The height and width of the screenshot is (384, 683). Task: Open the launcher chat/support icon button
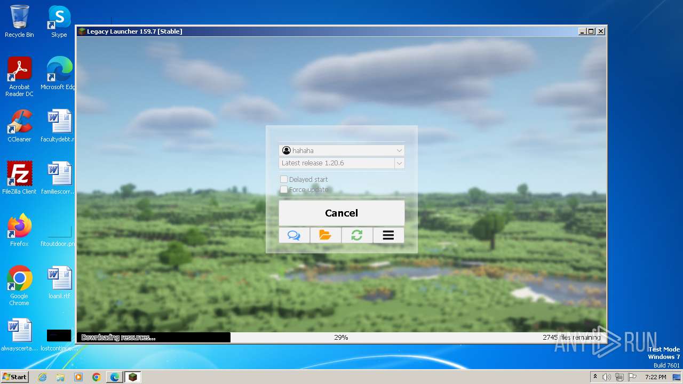294,235
